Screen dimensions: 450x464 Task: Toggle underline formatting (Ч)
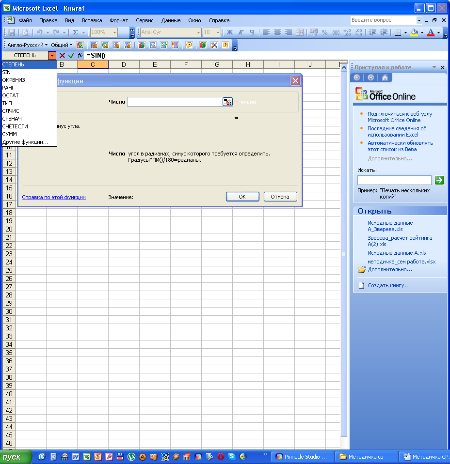pos(252,32)
